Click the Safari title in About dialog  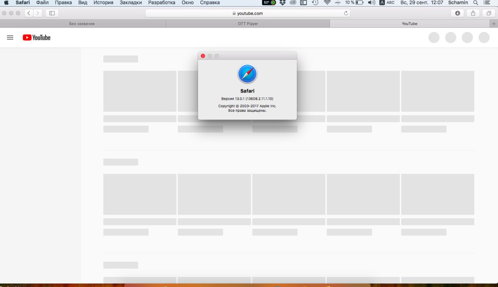tap(247, 91)
